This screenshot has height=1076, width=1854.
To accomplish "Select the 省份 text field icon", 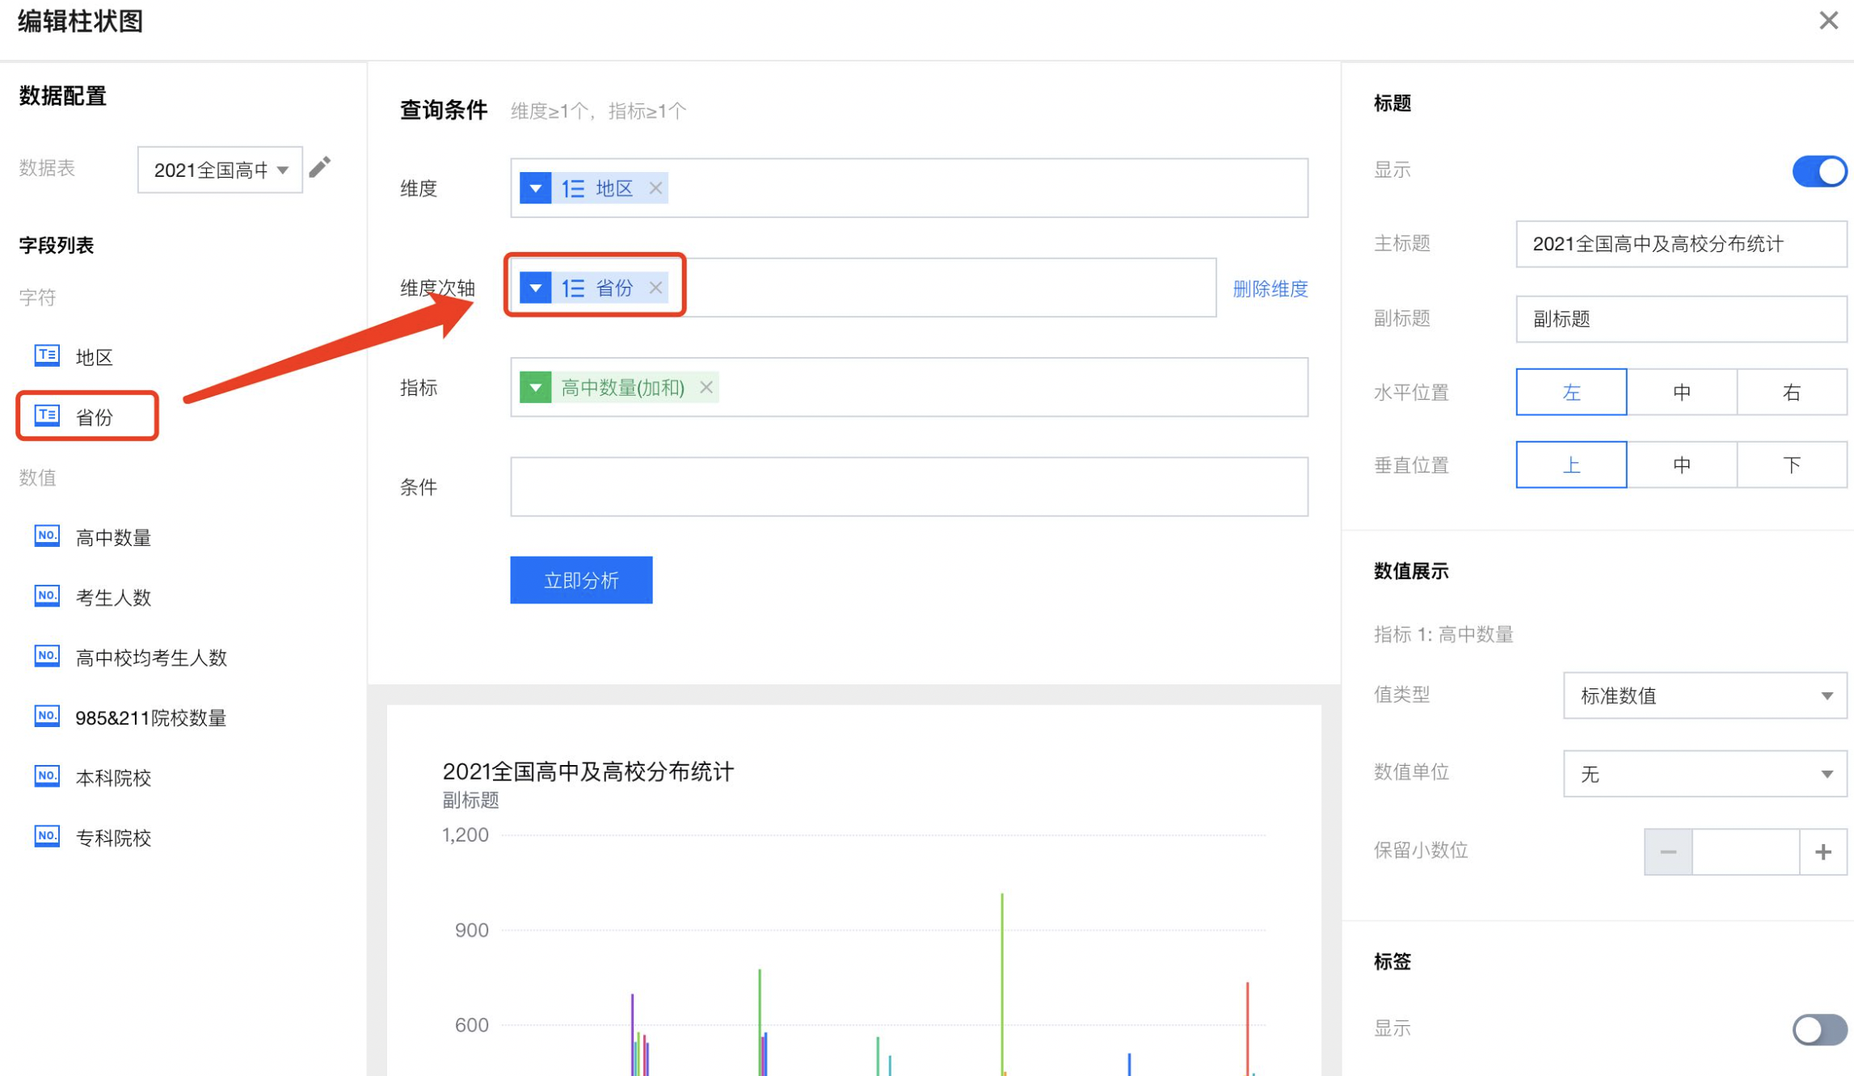I will coord(47,416).
